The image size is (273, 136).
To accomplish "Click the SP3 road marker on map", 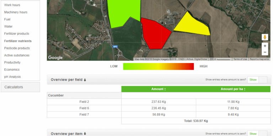I will (115, 46).
